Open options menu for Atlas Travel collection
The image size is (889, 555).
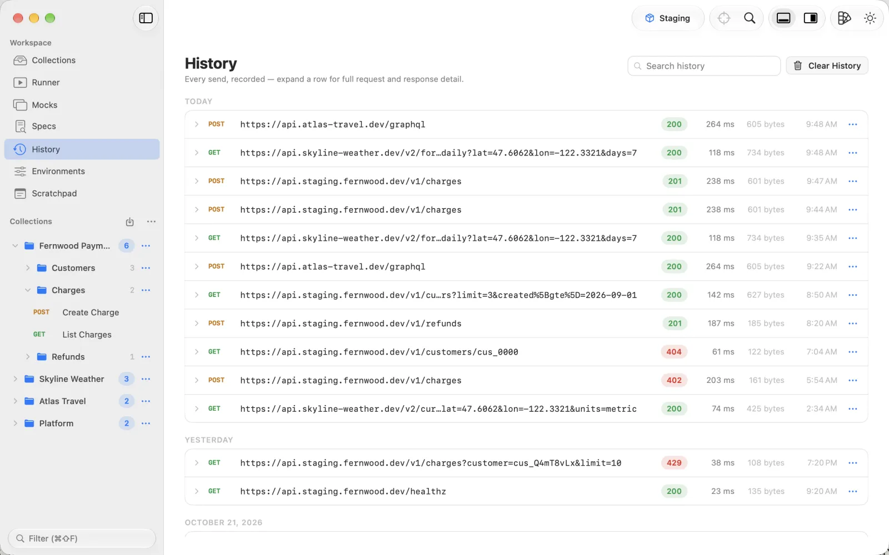[x=146, y=401]
